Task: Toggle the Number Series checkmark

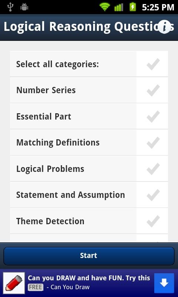Action: (153, 90)
